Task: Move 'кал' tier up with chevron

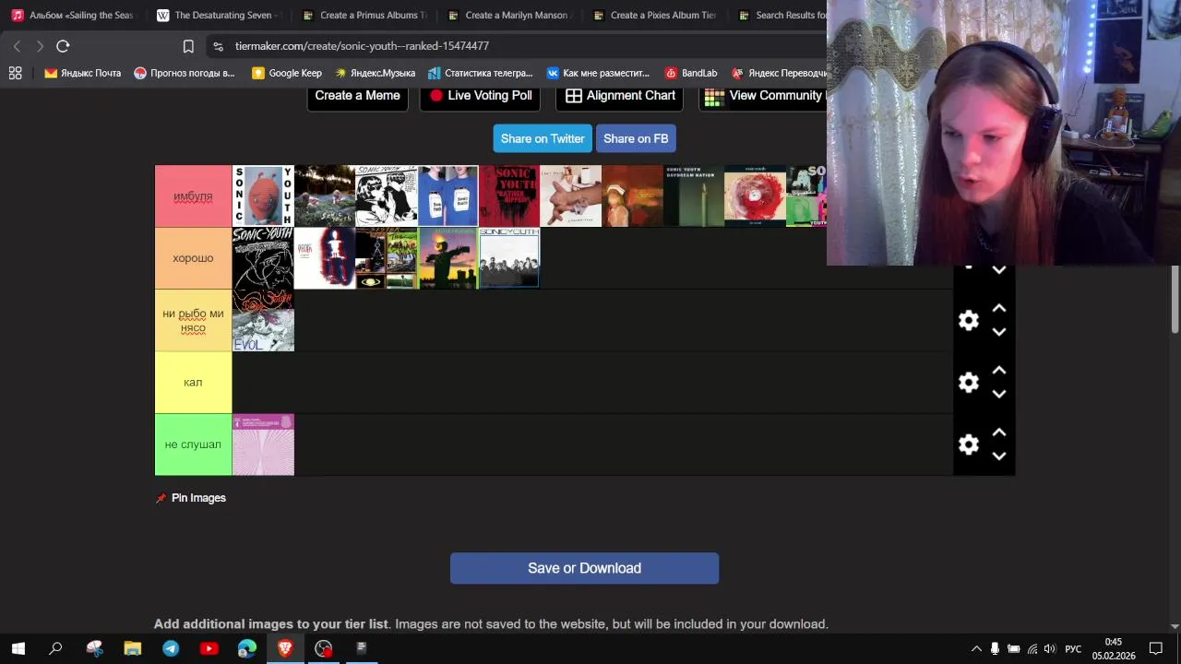Action: point(998,371)
